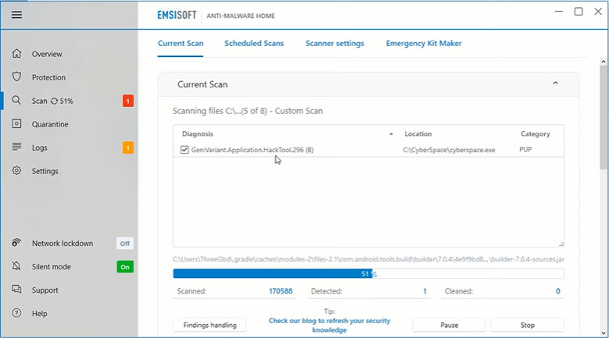Click the Location column header

(x=418, y=133)
